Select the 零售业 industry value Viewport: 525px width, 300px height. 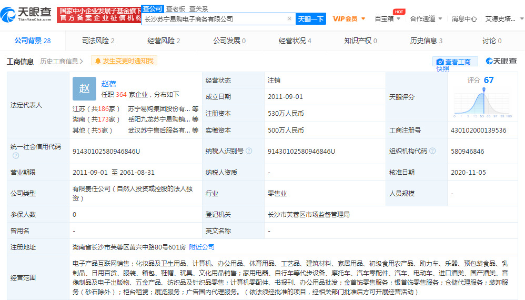click(277, 194)
